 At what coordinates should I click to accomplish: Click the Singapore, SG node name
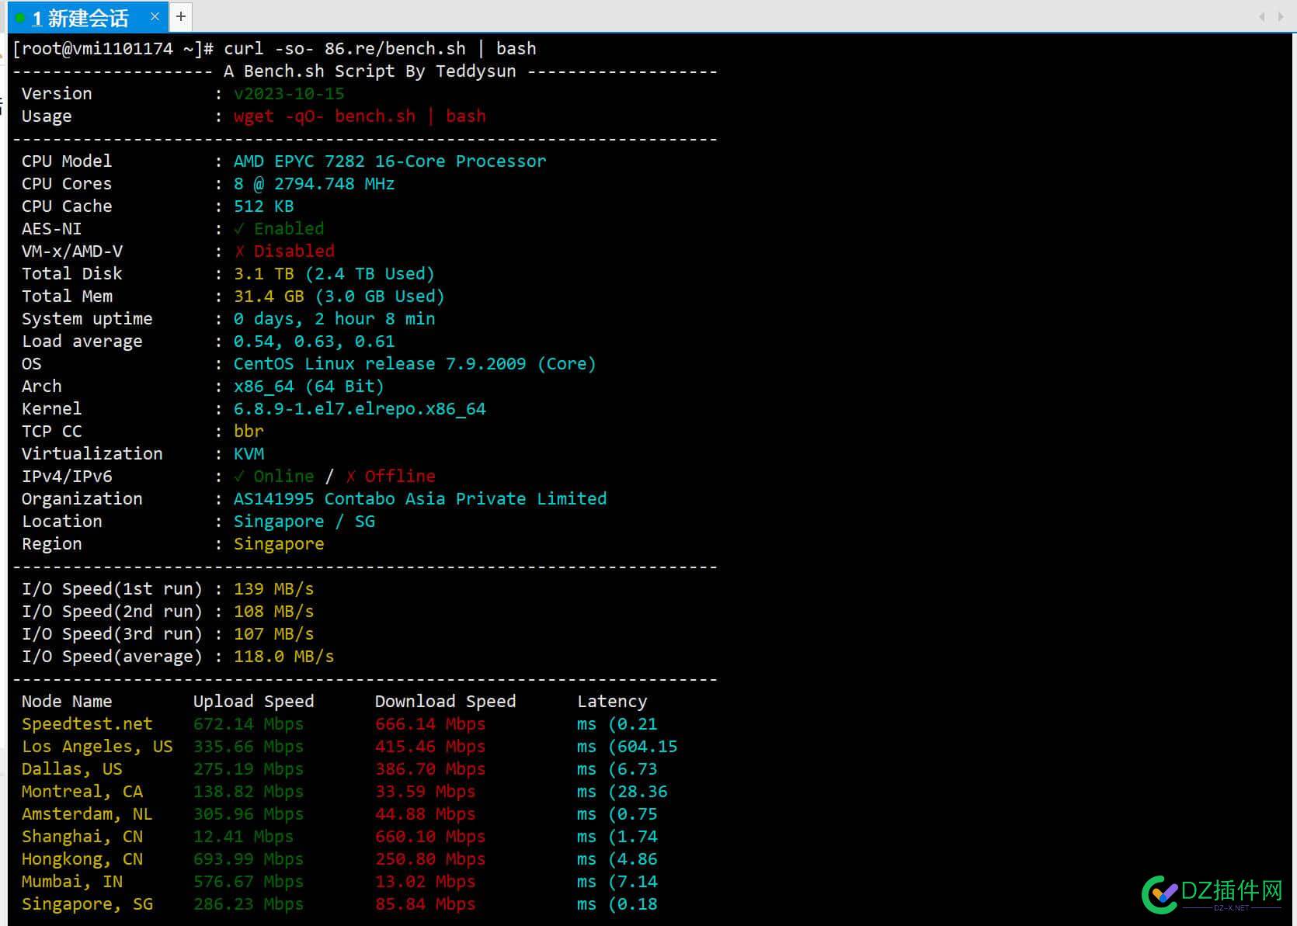tap(87, 903)
